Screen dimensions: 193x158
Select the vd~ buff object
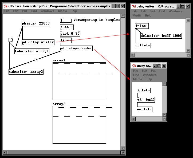click(146, 100)
